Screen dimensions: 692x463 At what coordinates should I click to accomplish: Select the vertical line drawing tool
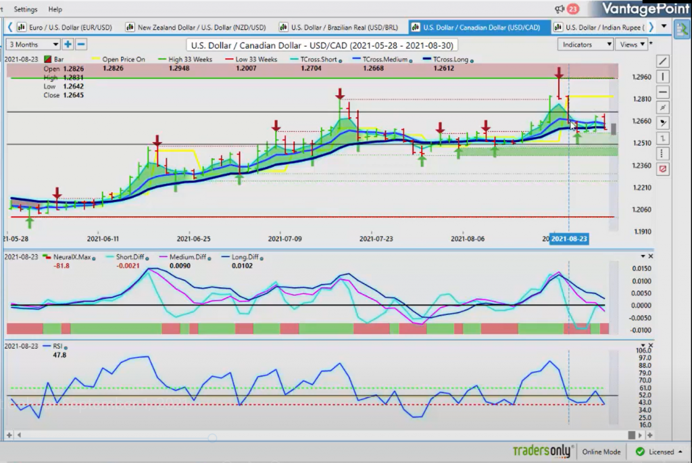pos(662,77)
